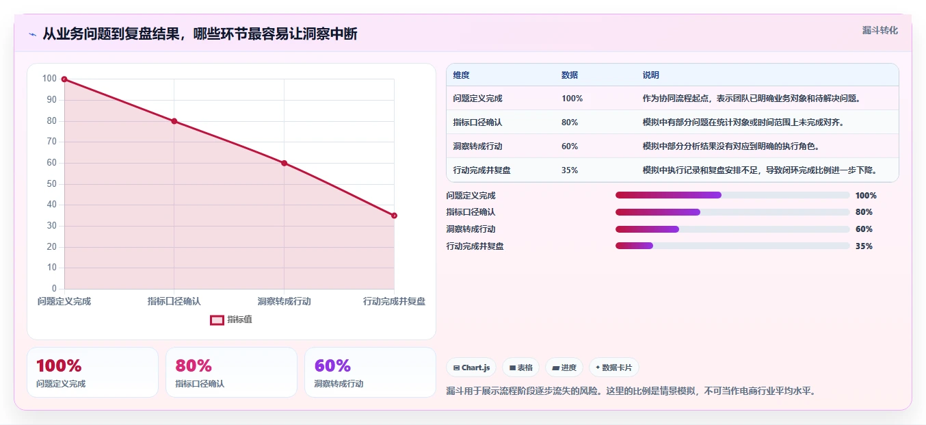Viewport: 926px width, 425px height.
Task: Select the 数据卡片 tag chip
Action: pos(613,368)
